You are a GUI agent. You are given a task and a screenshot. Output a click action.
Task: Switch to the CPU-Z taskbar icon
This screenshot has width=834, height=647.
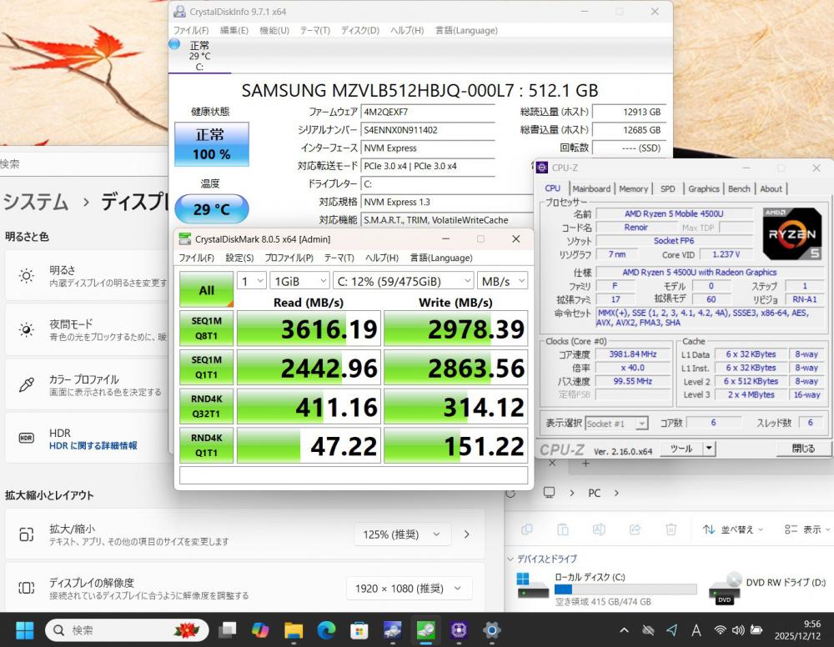point(459,630)
